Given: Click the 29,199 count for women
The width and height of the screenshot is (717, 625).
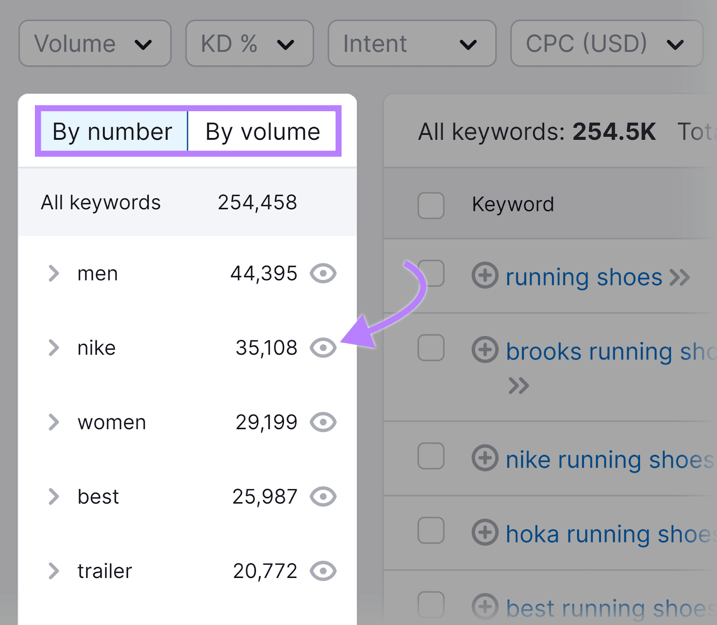Looking at the screenshot, I should click(267, 422).
